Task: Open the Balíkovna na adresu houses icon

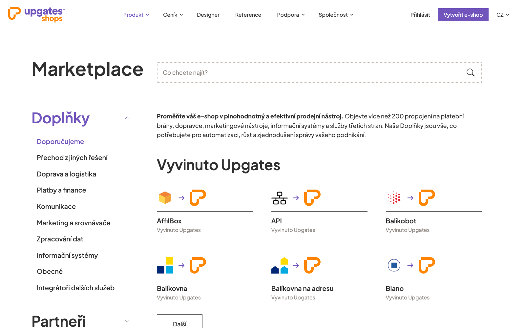Action: coord(280,265)
